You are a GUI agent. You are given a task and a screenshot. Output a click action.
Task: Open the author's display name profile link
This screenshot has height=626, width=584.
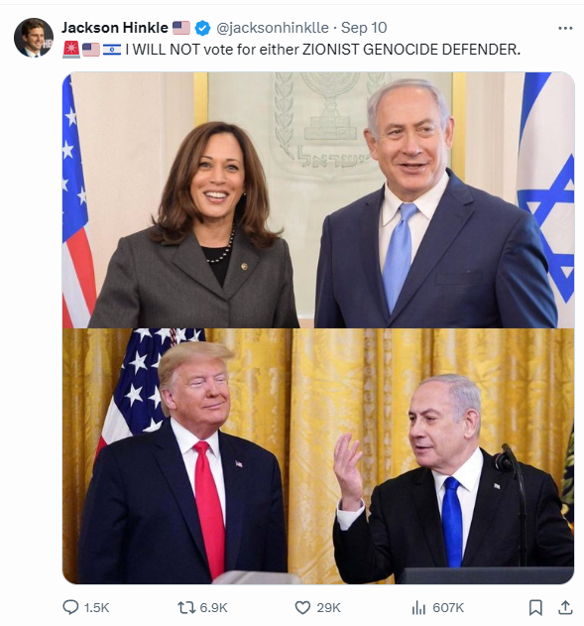coord(115,28)
